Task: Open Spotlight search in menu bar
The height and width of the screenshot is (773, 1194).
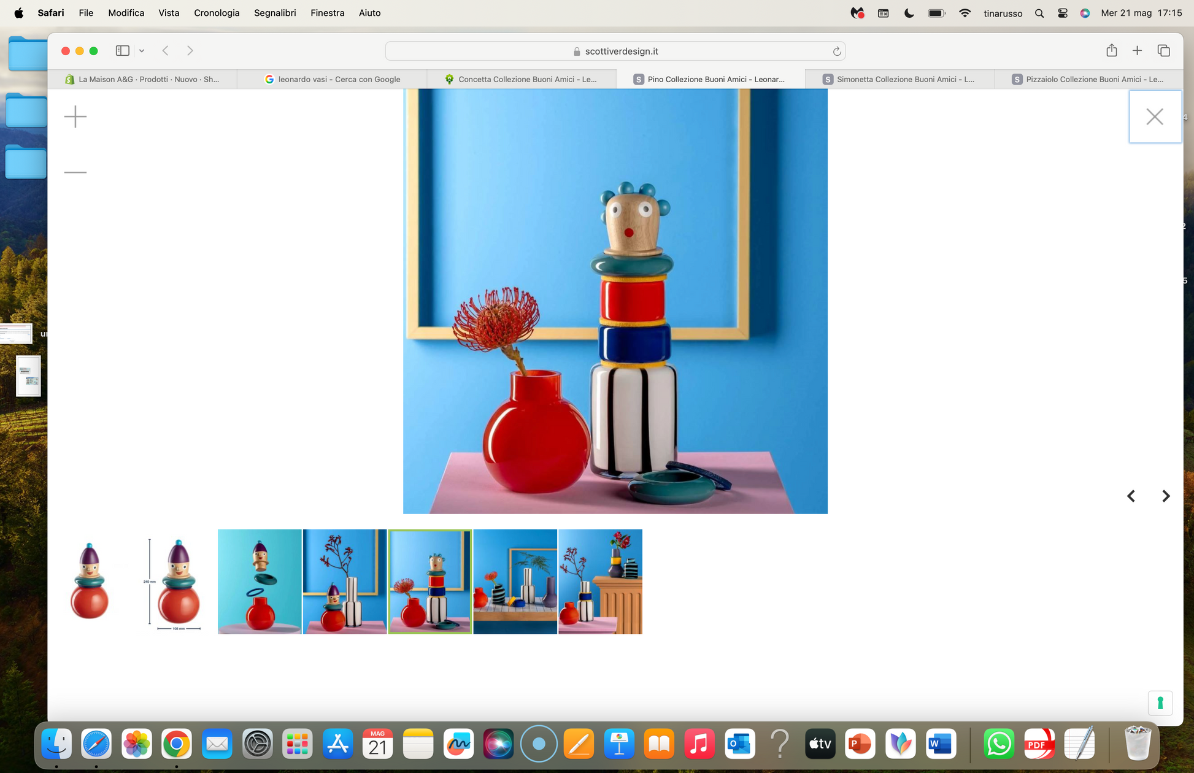Action: click(1039, 13)
